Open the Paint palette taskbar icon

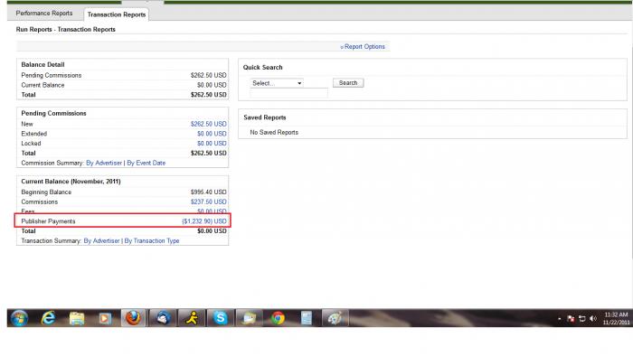tap(335, 318)
